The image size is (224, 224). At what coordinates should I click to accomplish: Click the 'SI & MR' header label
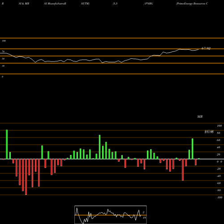click(x=24, y=4)
